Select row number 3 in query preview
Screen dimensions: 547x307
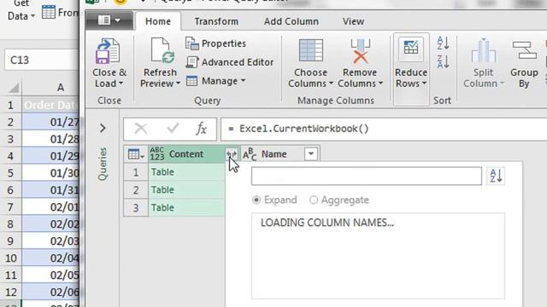coord(136,208)
